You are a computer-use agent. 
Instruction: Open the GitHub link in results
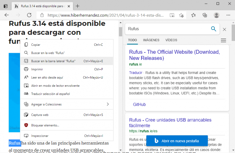point(139,104)
